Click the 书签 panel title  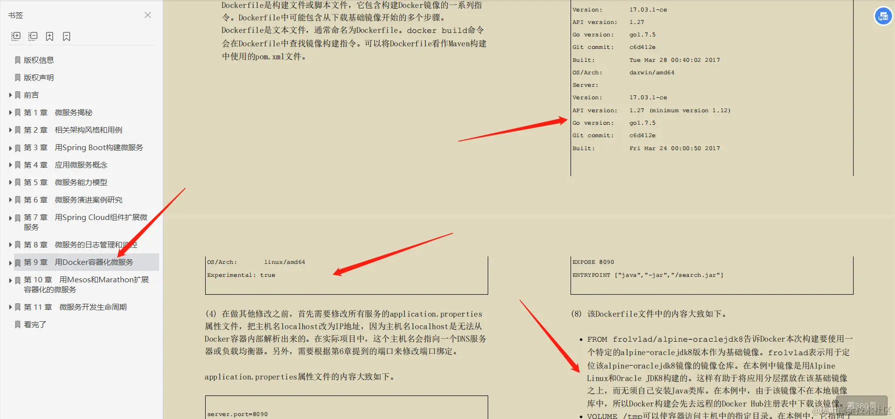pyautogui.click(x=15, y=15)
